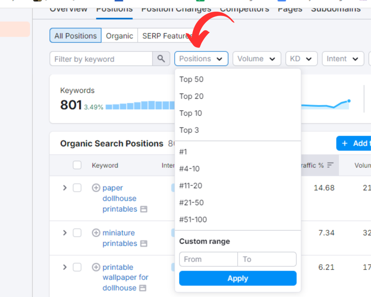Open SERP icon after miniature printables
371x297 pixels.
(x=144, y=243)
